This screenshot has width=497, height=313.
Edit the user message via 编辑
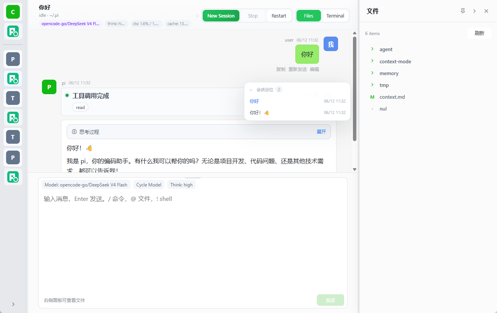[x=314, y=69]
